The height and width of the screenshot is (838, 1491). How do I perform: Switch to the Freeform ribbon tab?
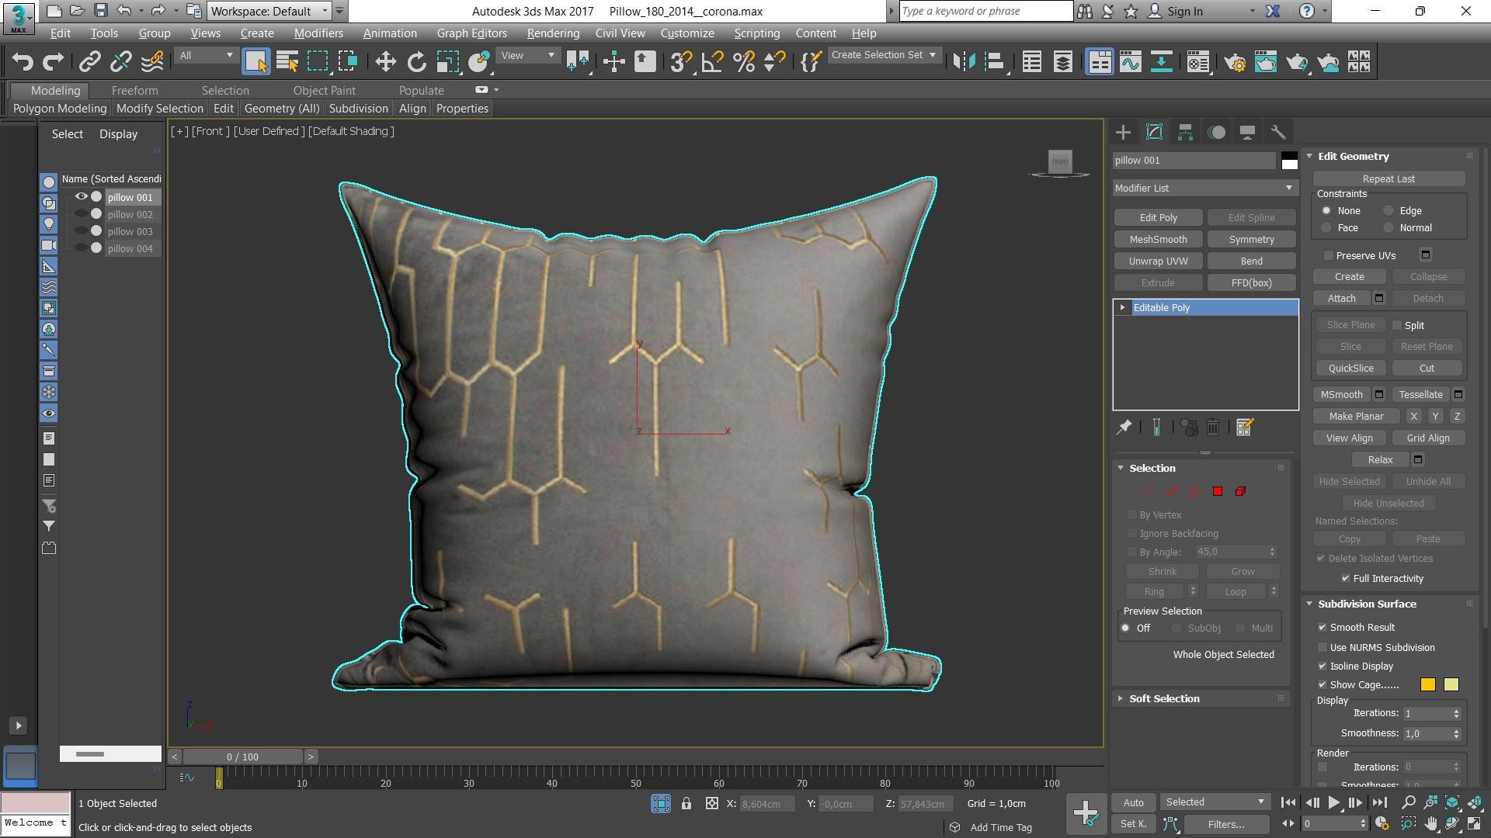[x=134, y=90]
